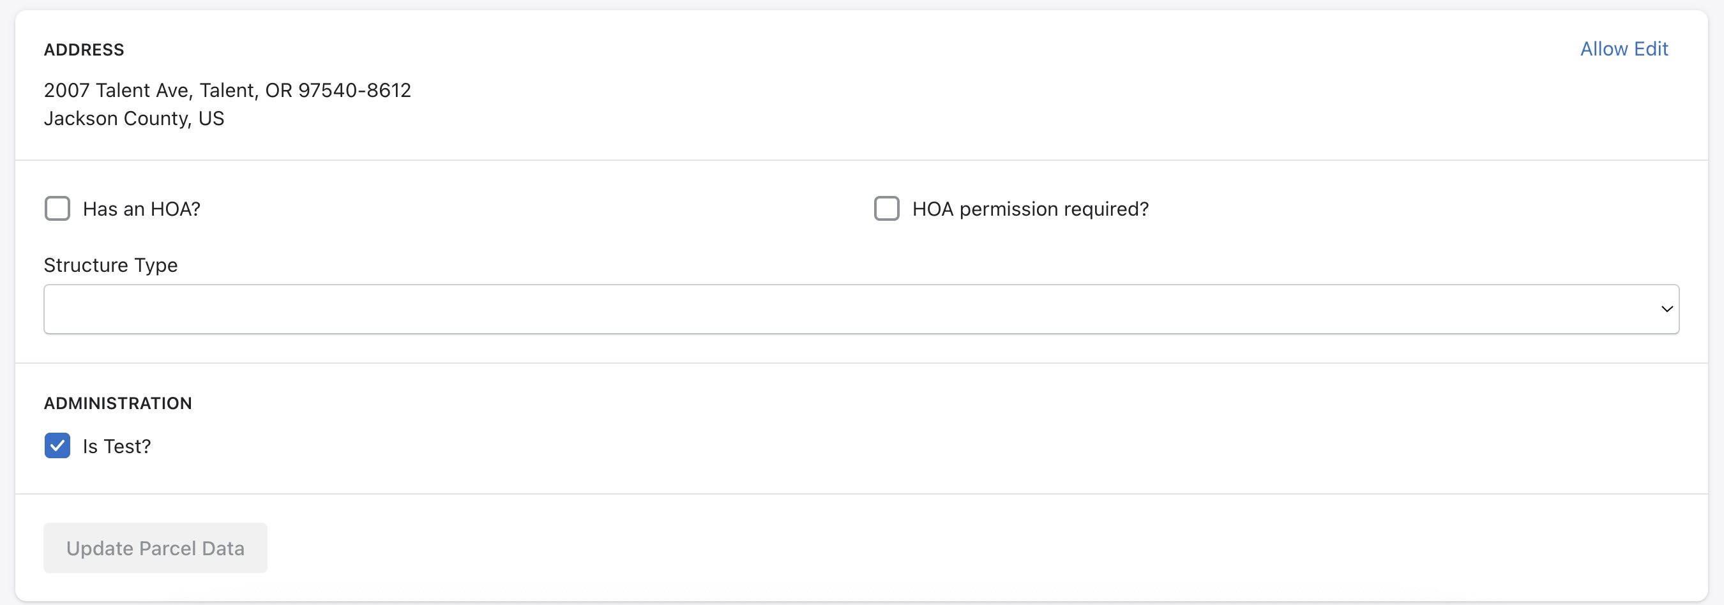Image resolution: width=1724 pixels, height=605 pixels.
Task: Check the Has an HOA checkbox
Action: click(57, 209)
